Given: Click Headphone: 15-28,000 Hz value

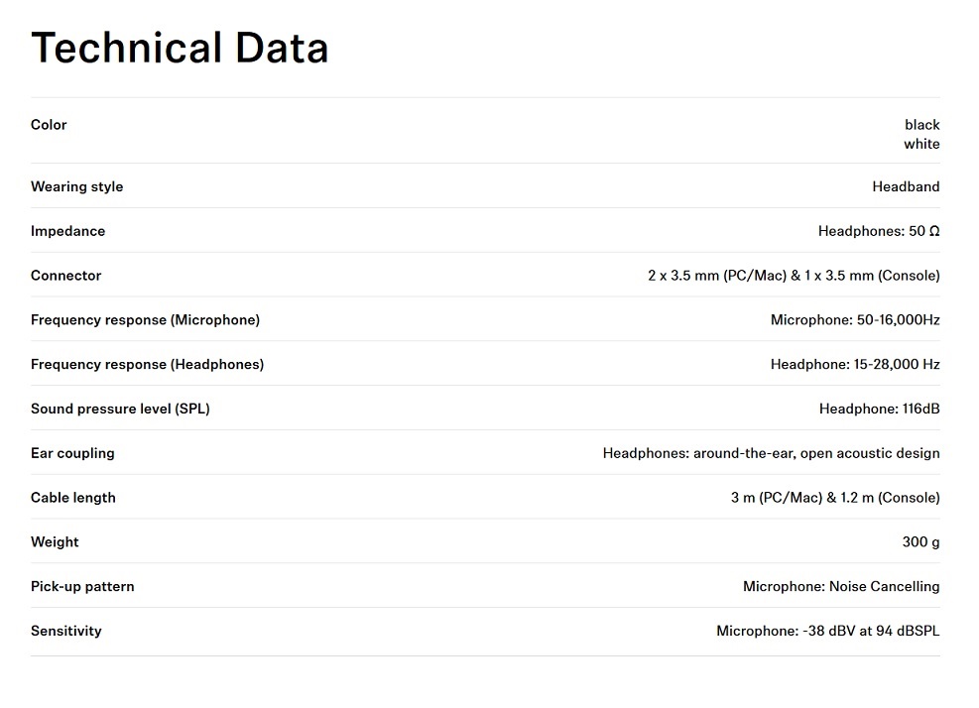Looking at the screenshot, I should click(x=855, y=364).
